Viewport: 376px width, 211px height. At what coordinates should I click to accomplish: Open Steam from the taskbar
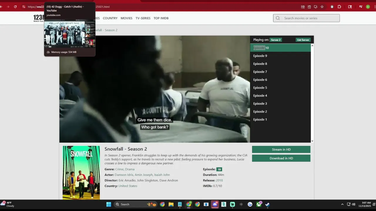point(267,204)
